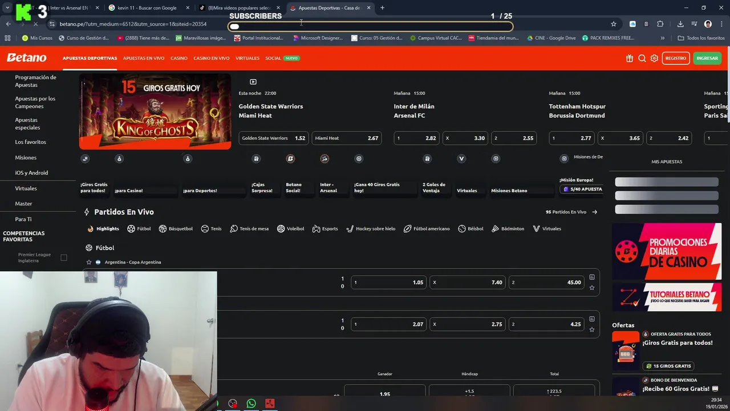Open the Chrome downloads icon

click(x=680, y=24)
